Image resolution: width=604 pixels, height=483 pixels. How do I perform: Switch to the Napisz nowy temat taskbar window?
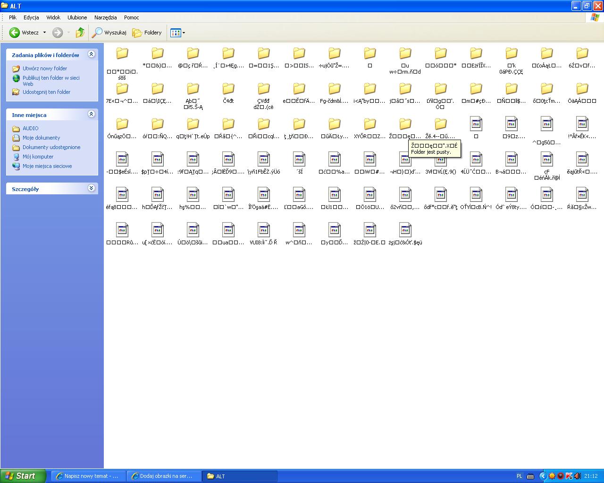[x=88, y=476]
